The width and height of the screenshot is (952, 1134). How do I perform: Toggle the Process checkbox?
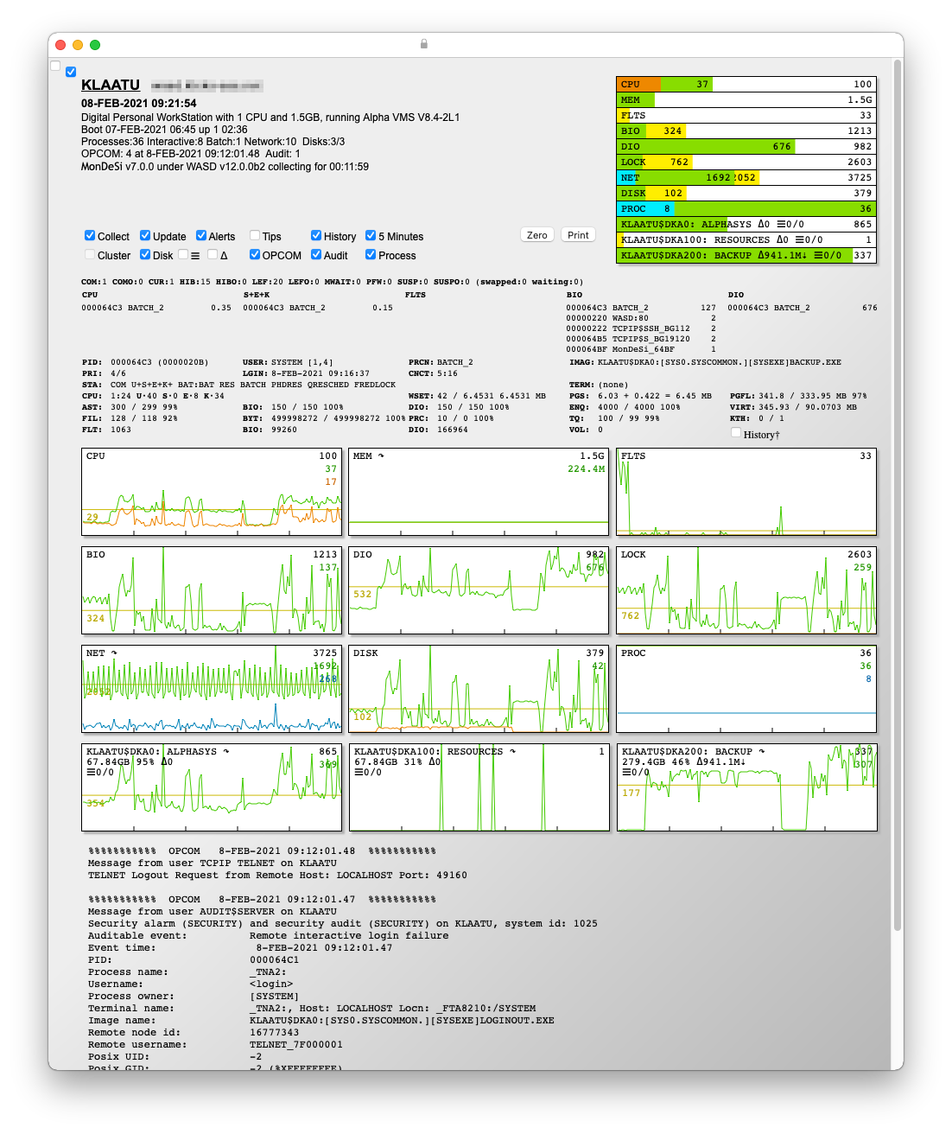[x=371, y=254]
